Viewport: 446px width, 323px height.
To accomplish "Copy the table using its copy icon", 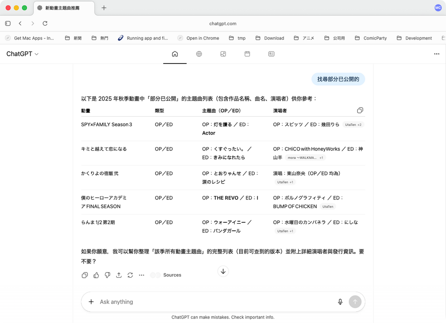I will click(x=360, y=111).
